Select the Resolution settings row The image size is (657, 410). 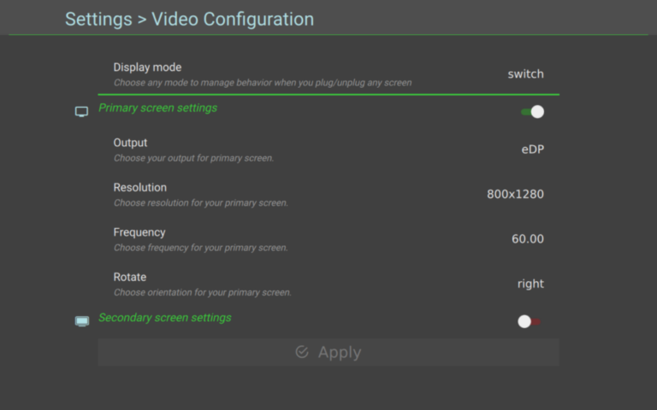click(x=328, y=195)
